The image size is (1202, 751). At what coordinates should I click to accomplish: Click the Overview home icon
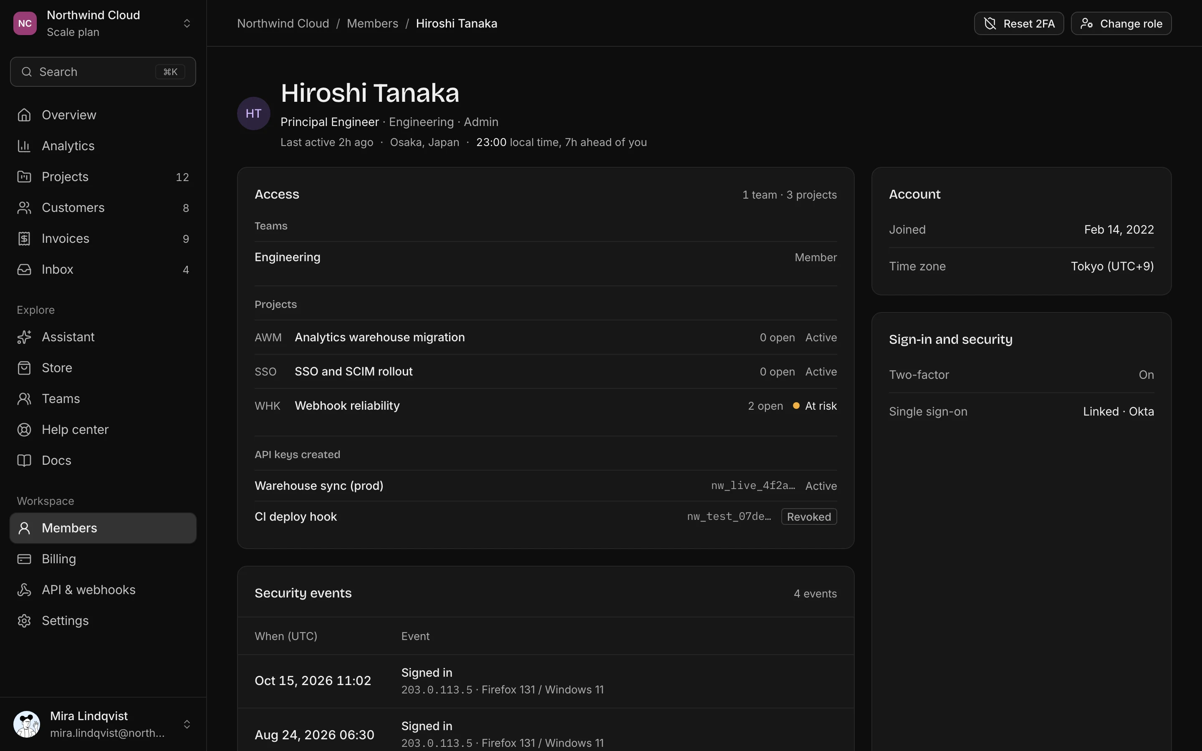24,115
